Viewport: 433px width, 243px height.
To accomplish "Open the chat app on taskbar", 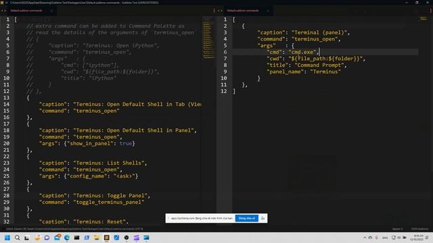I will [47, 238].
